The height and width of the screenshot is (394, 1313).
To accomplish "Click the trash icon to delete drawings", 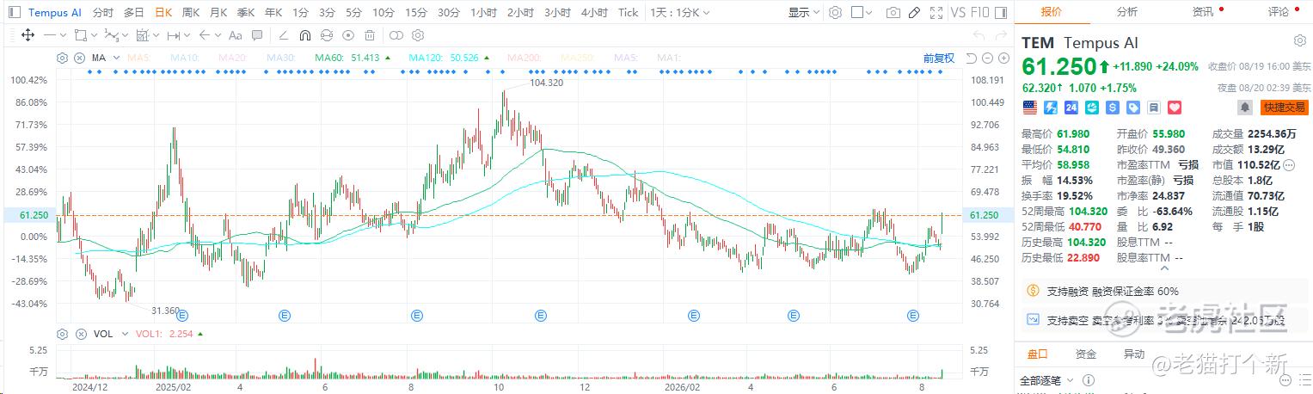I will (x=370, y=35).
